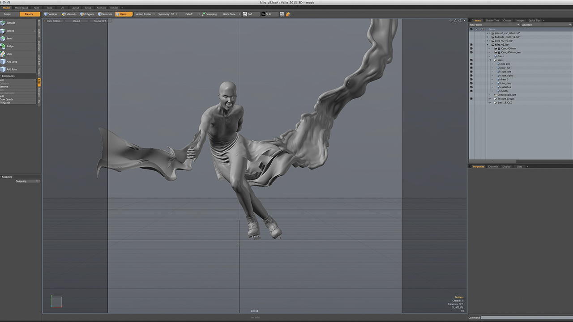Click the orange icon right of SLIK
The width and height of the screenshot is (573, 322).
pyautogui.click(x=288, y=14)
